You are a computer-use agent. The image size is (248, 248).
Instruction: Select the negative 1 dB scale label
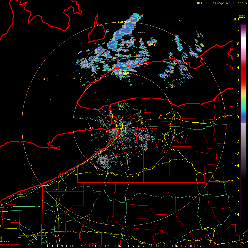coord(237,129)
